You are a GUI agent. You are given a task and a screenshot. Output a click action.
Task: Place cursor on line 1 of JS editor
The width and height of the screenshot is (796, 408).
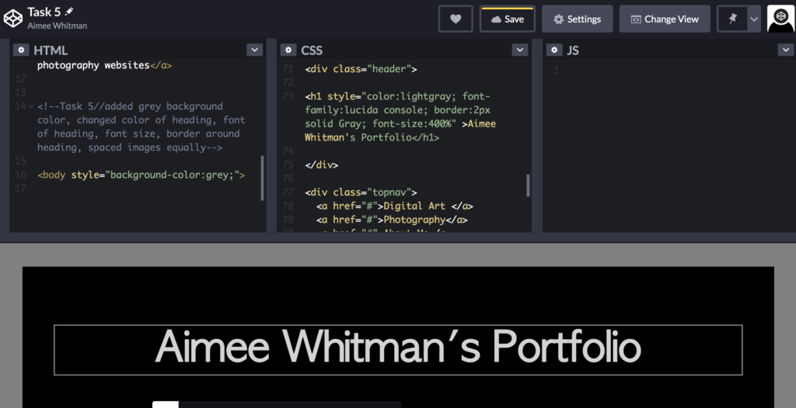coord(669,71)
